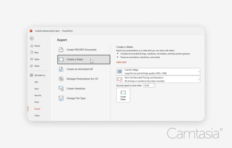Click the New document icon

click(32, 52)
